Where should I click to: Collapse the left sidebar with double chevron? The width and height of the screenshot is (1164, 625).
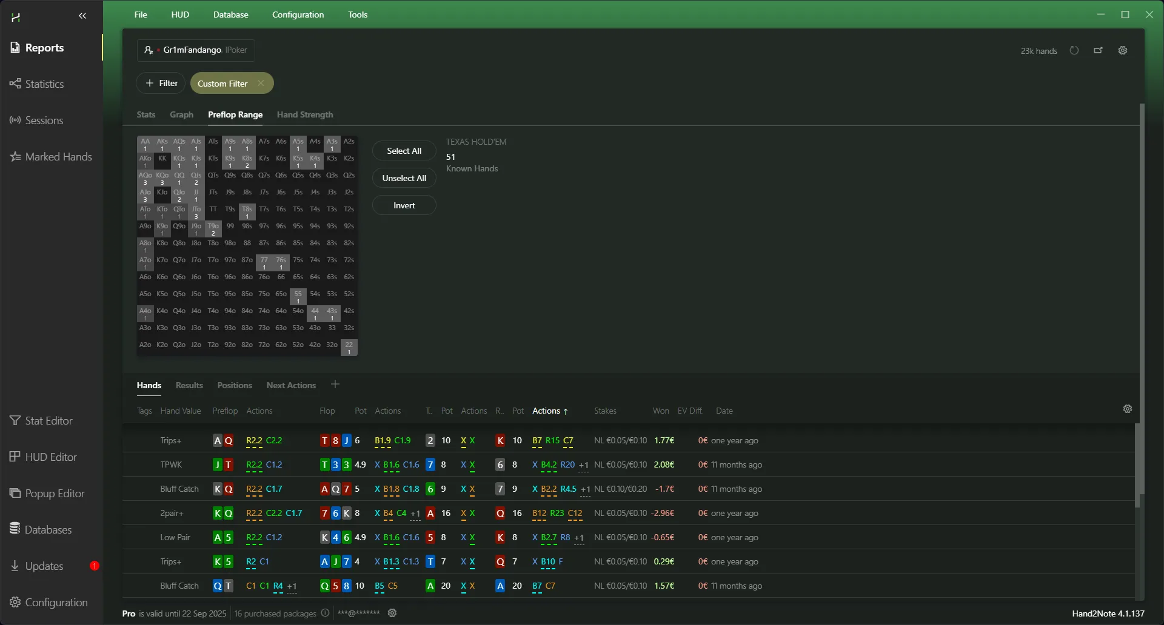82,16
